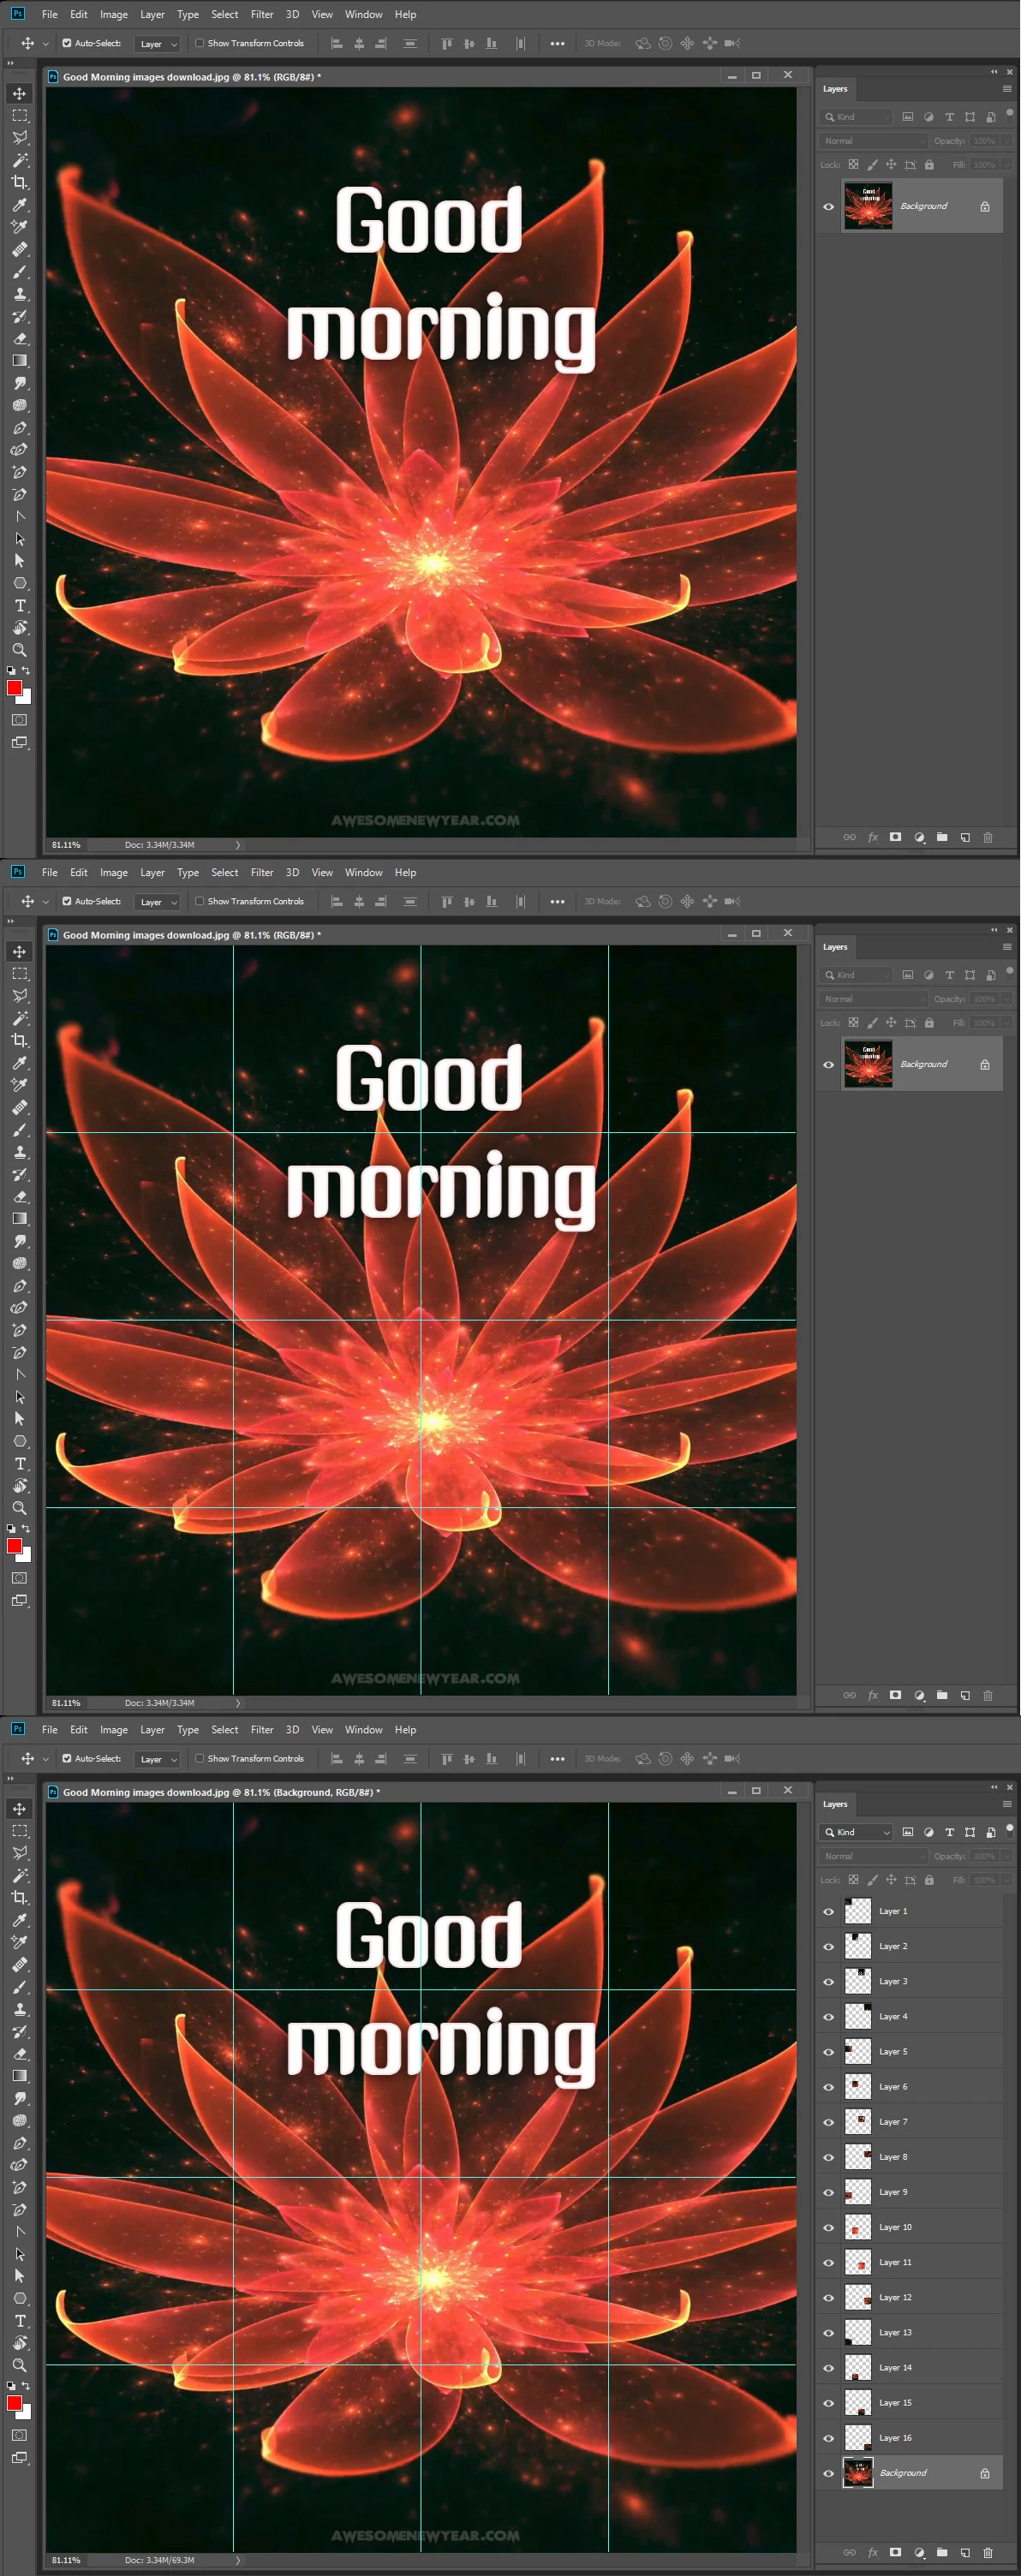The image size is (1021, 2576).
Task: Select the Brush tool in the top window
Action: tap(19, 272)
